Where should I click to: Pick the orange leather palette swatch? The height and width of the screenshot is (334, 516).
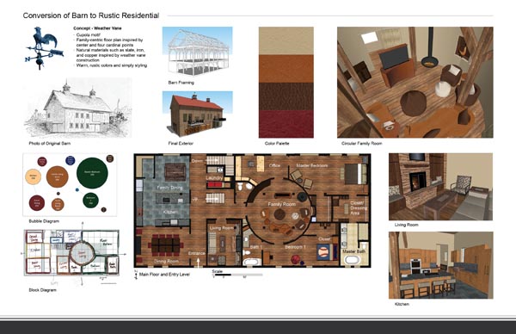point(286,69)
